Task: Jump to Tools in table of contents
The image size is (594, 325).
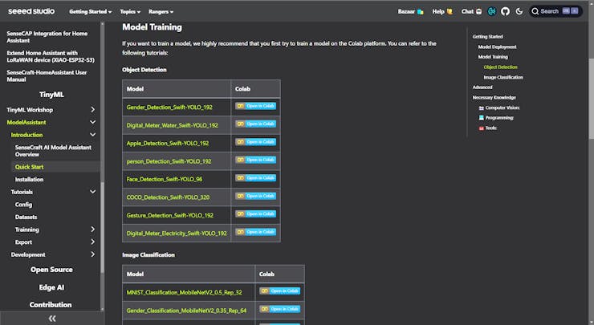Action: [488, 128]
